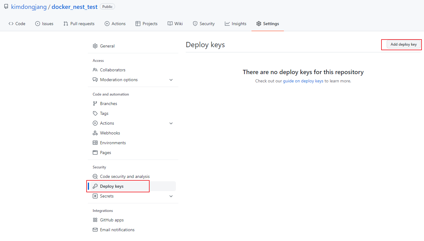Select the Settings tab
Screen dimensions: 424x241
(x=268, y=24)
